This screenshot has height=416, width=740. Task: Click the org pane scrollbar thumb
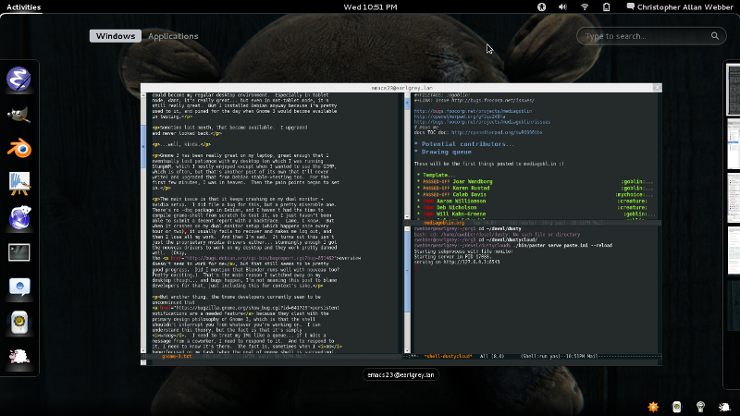click(407, 105)
